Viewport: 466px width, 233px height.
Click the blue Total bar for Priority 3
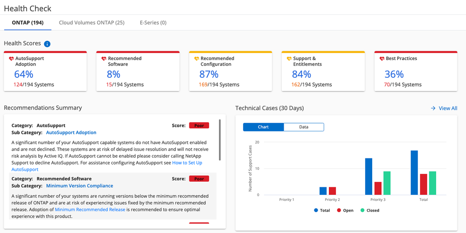[x=369, y=176]
